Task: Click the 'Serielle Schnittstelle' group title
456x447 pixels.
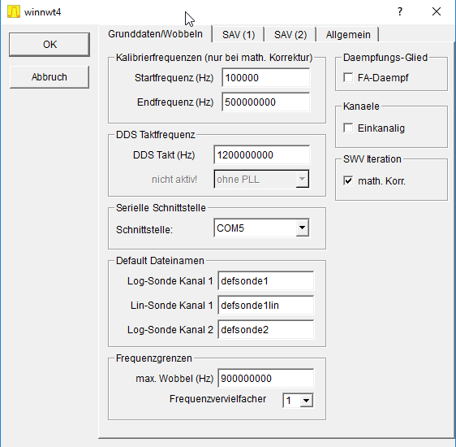Action: (161, 207)
